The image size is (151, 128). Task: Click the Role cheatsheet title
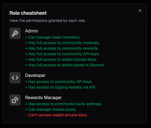click(28, 13)
